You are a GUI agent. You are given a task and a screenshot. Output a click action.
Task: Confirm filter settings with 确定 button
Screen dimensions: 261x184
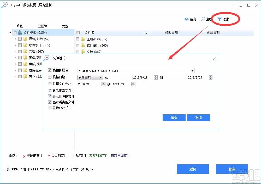click(x=174, y=118)
